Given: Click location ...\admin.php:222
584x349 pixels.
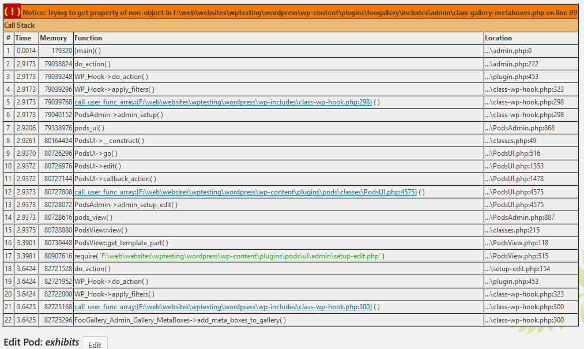Looking at the screenshot, I should (x=512, y=64).
